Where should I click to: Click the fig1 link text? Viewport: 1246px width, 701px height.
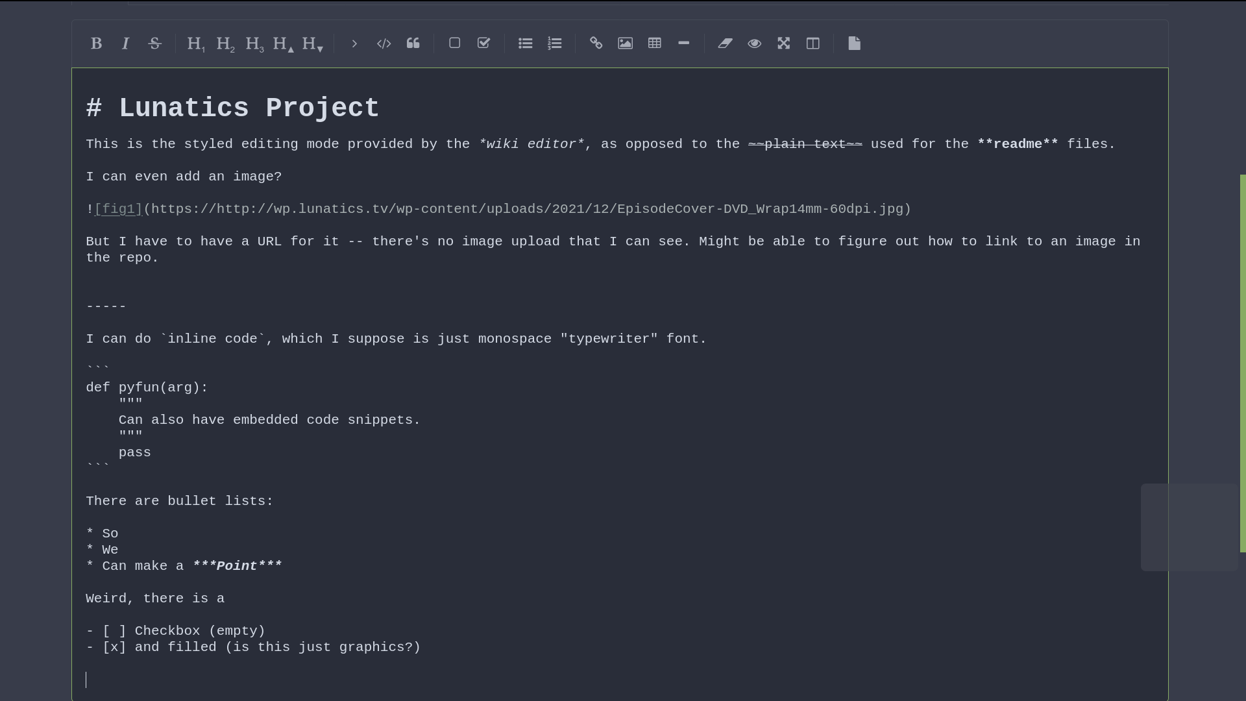point(118,209)
